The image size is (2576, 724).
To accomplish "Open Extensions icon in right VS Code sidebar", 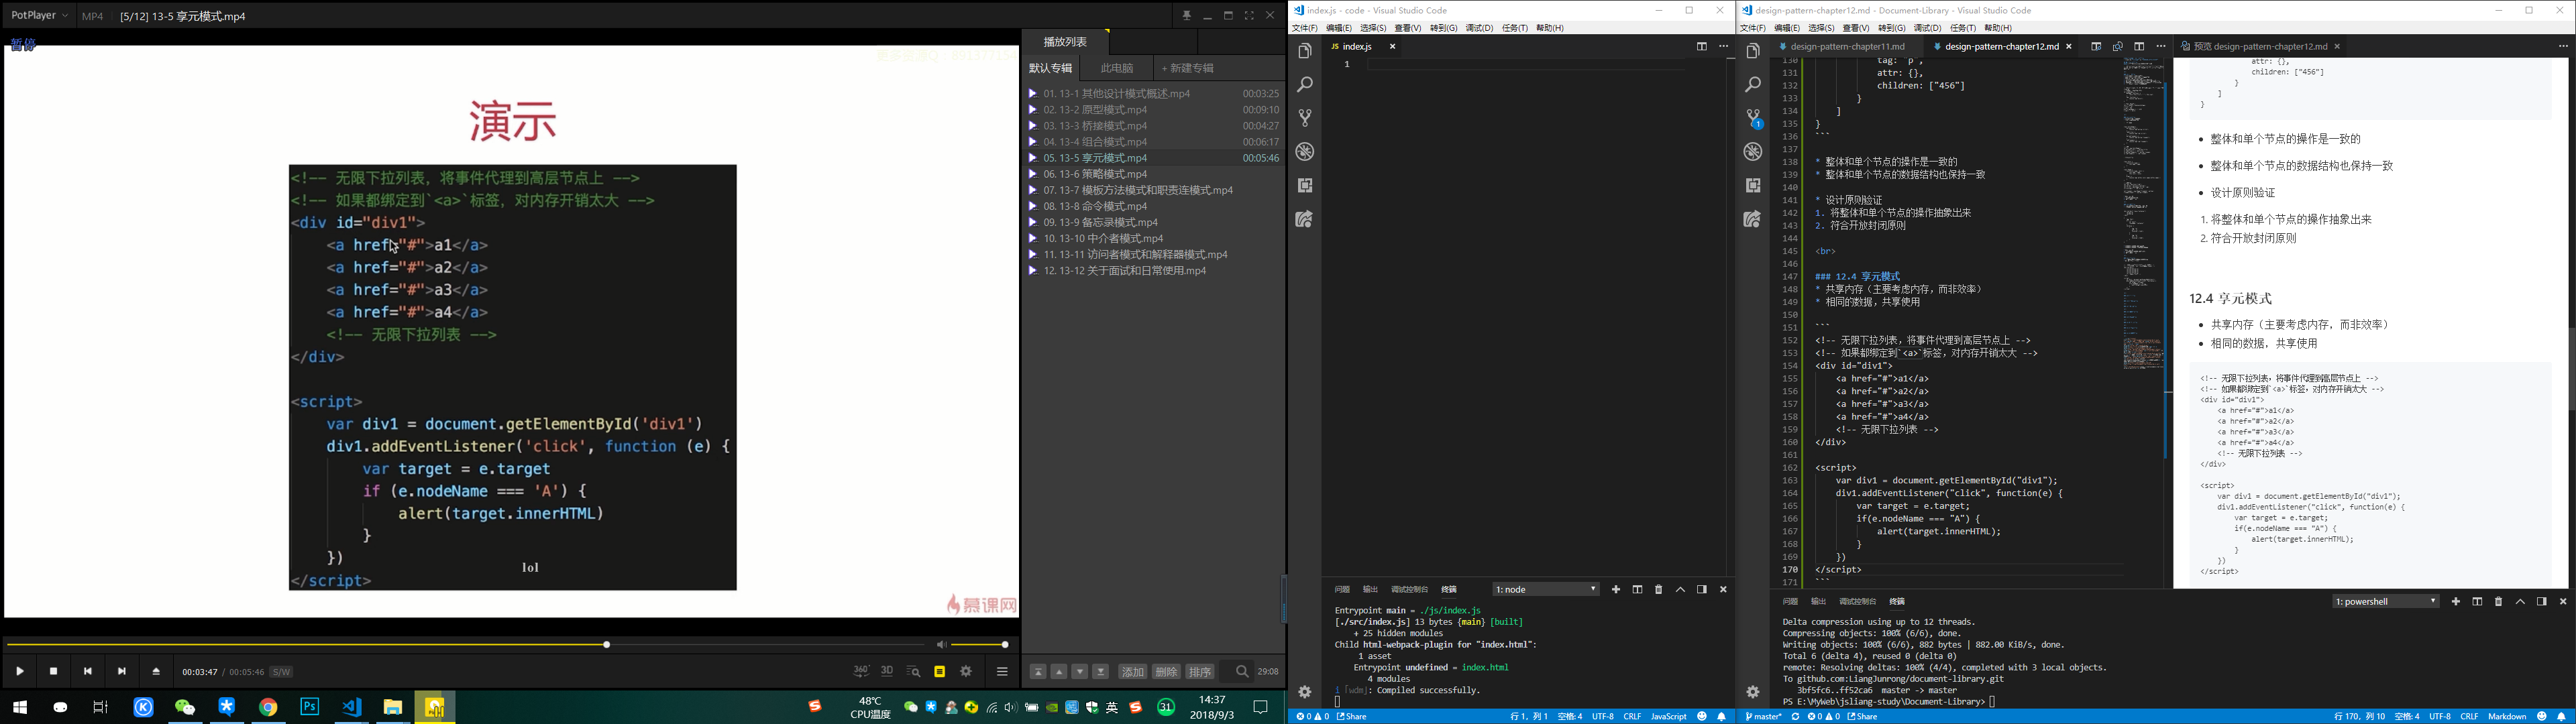I will tap(1753, 186).
